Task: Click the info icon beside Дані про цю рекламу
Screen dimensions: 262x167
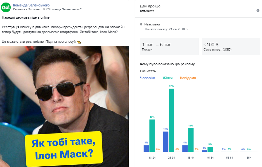Action: click(x=258, y=10)
